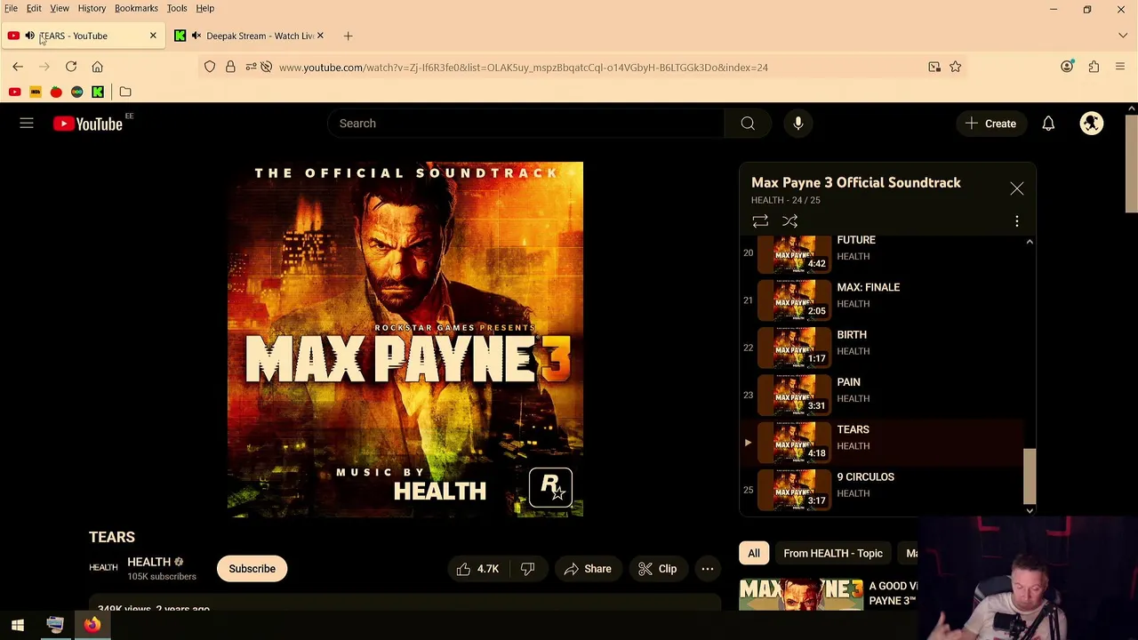The image size is (1138, 640).
Task: Open the playlist three-dot options menu
Action: pyautogui.click(x=1017, y=221)
